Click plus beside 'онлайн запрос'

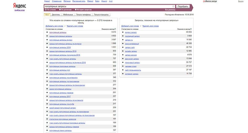[123, 51]
